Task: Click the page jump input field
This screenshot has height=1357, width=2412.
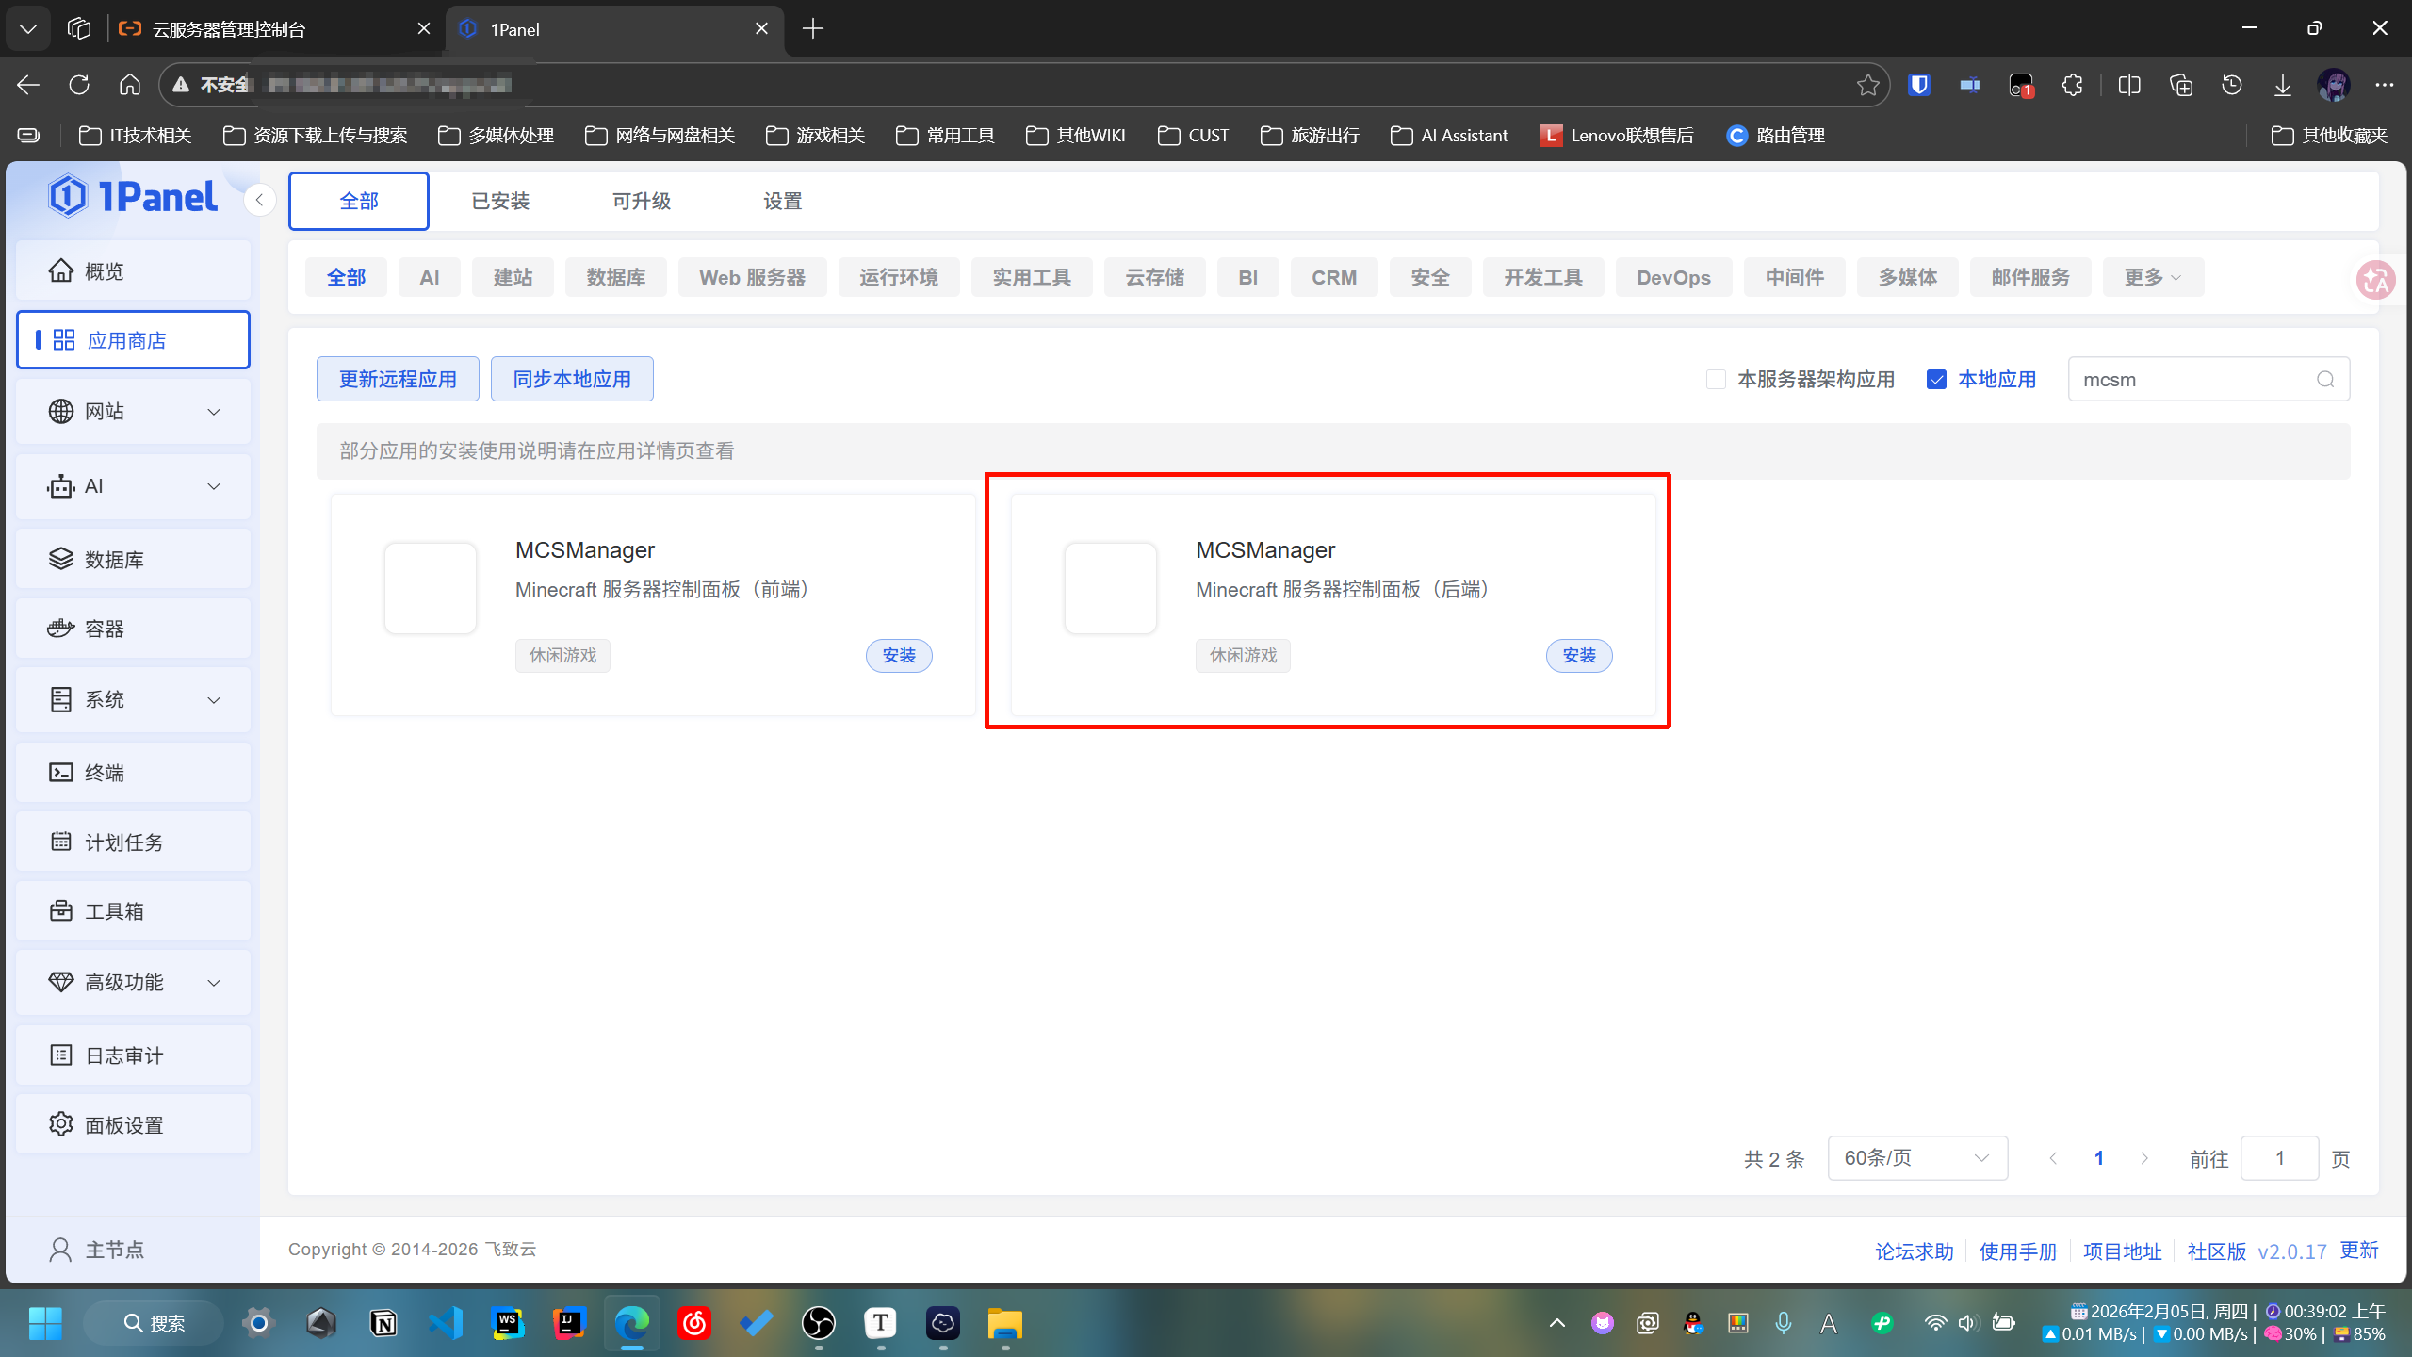Action: (x=2278, y=1158)
